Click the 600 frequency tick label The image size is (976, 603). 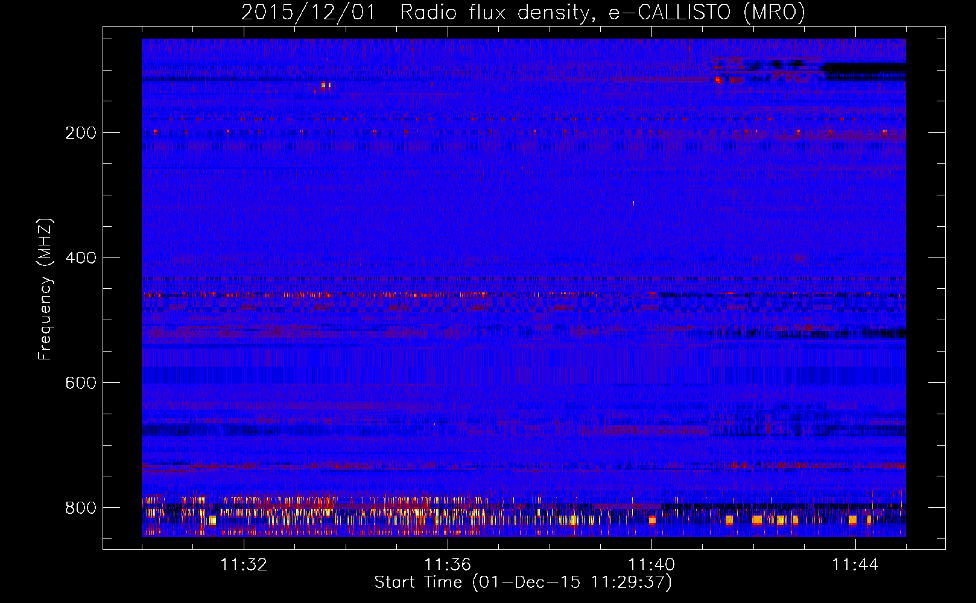(x=81, y=384)
